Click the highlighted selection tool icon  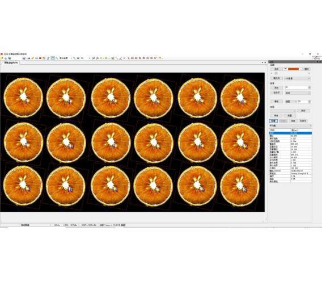(x=53, y=58)
